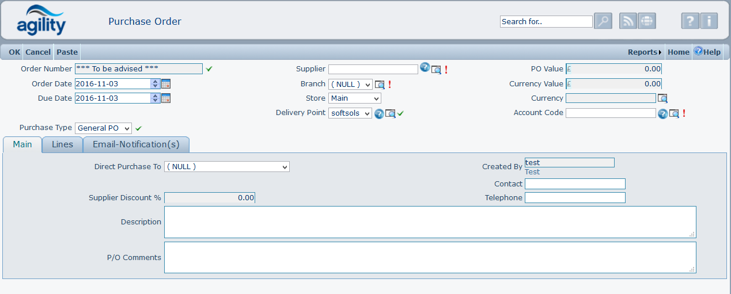731x294 pixels.
Task: Click the question mark help header icon
Action: click(690, 21)
